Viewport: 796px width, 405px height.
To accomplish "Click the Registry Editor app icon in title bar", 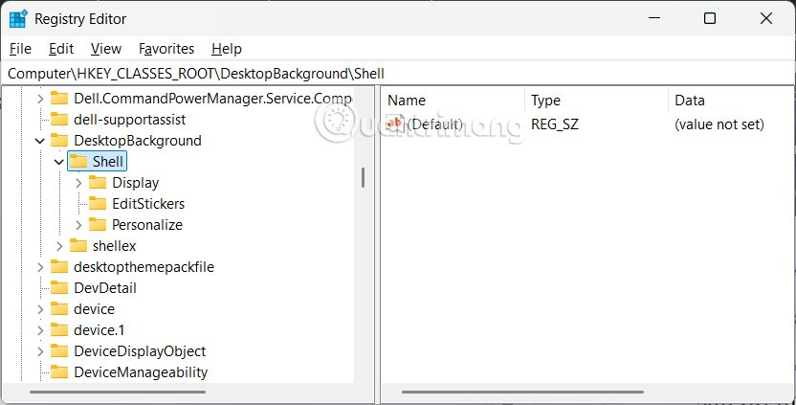I will pyautogui.click(x=19, y=19).
